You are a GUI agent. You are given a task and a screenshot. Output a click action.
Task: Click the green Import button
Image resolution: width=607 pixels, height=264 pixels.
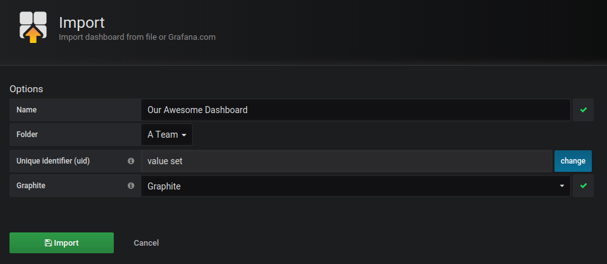tap(61, 243)
